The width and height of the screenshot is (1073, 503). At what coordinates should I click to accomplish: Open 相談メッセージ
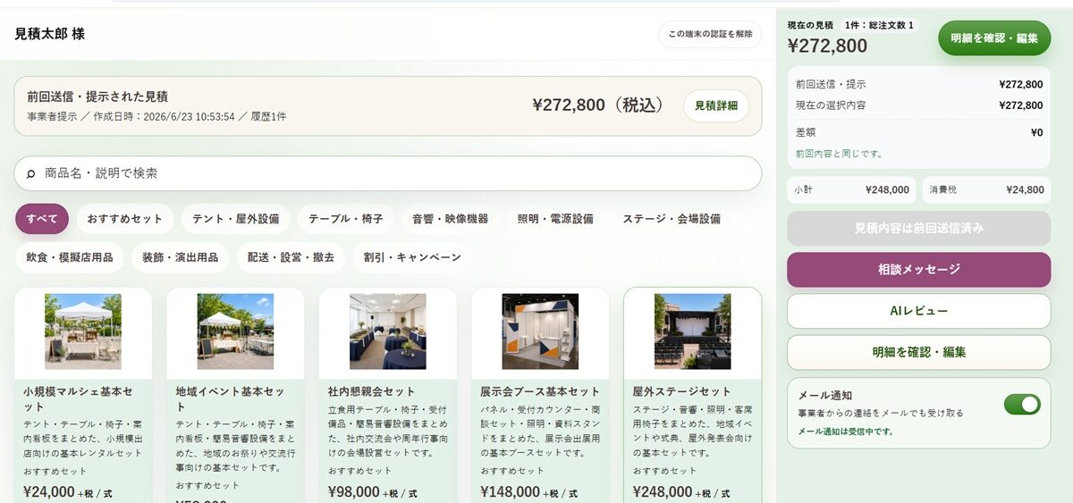918,270
